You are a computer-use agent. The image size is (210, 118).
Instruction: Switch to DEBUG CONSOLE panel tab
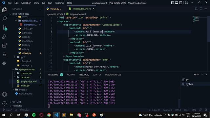pos(113,75)
